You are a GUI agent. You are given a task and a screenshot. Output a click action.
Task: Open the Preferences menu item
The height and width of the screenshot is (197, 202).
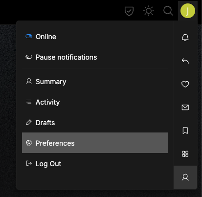(95, 143)
